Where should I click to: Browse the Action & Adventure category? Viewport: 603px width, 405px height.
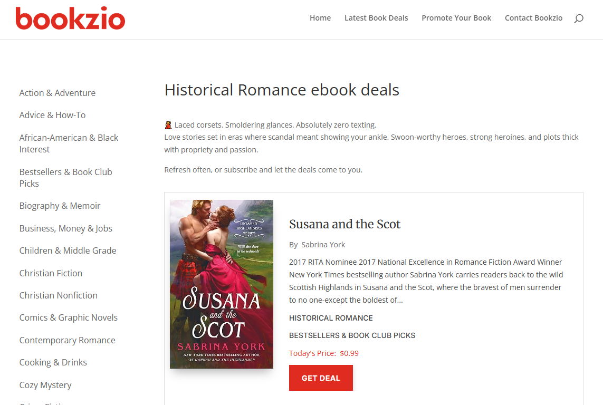tap(57, 92)
